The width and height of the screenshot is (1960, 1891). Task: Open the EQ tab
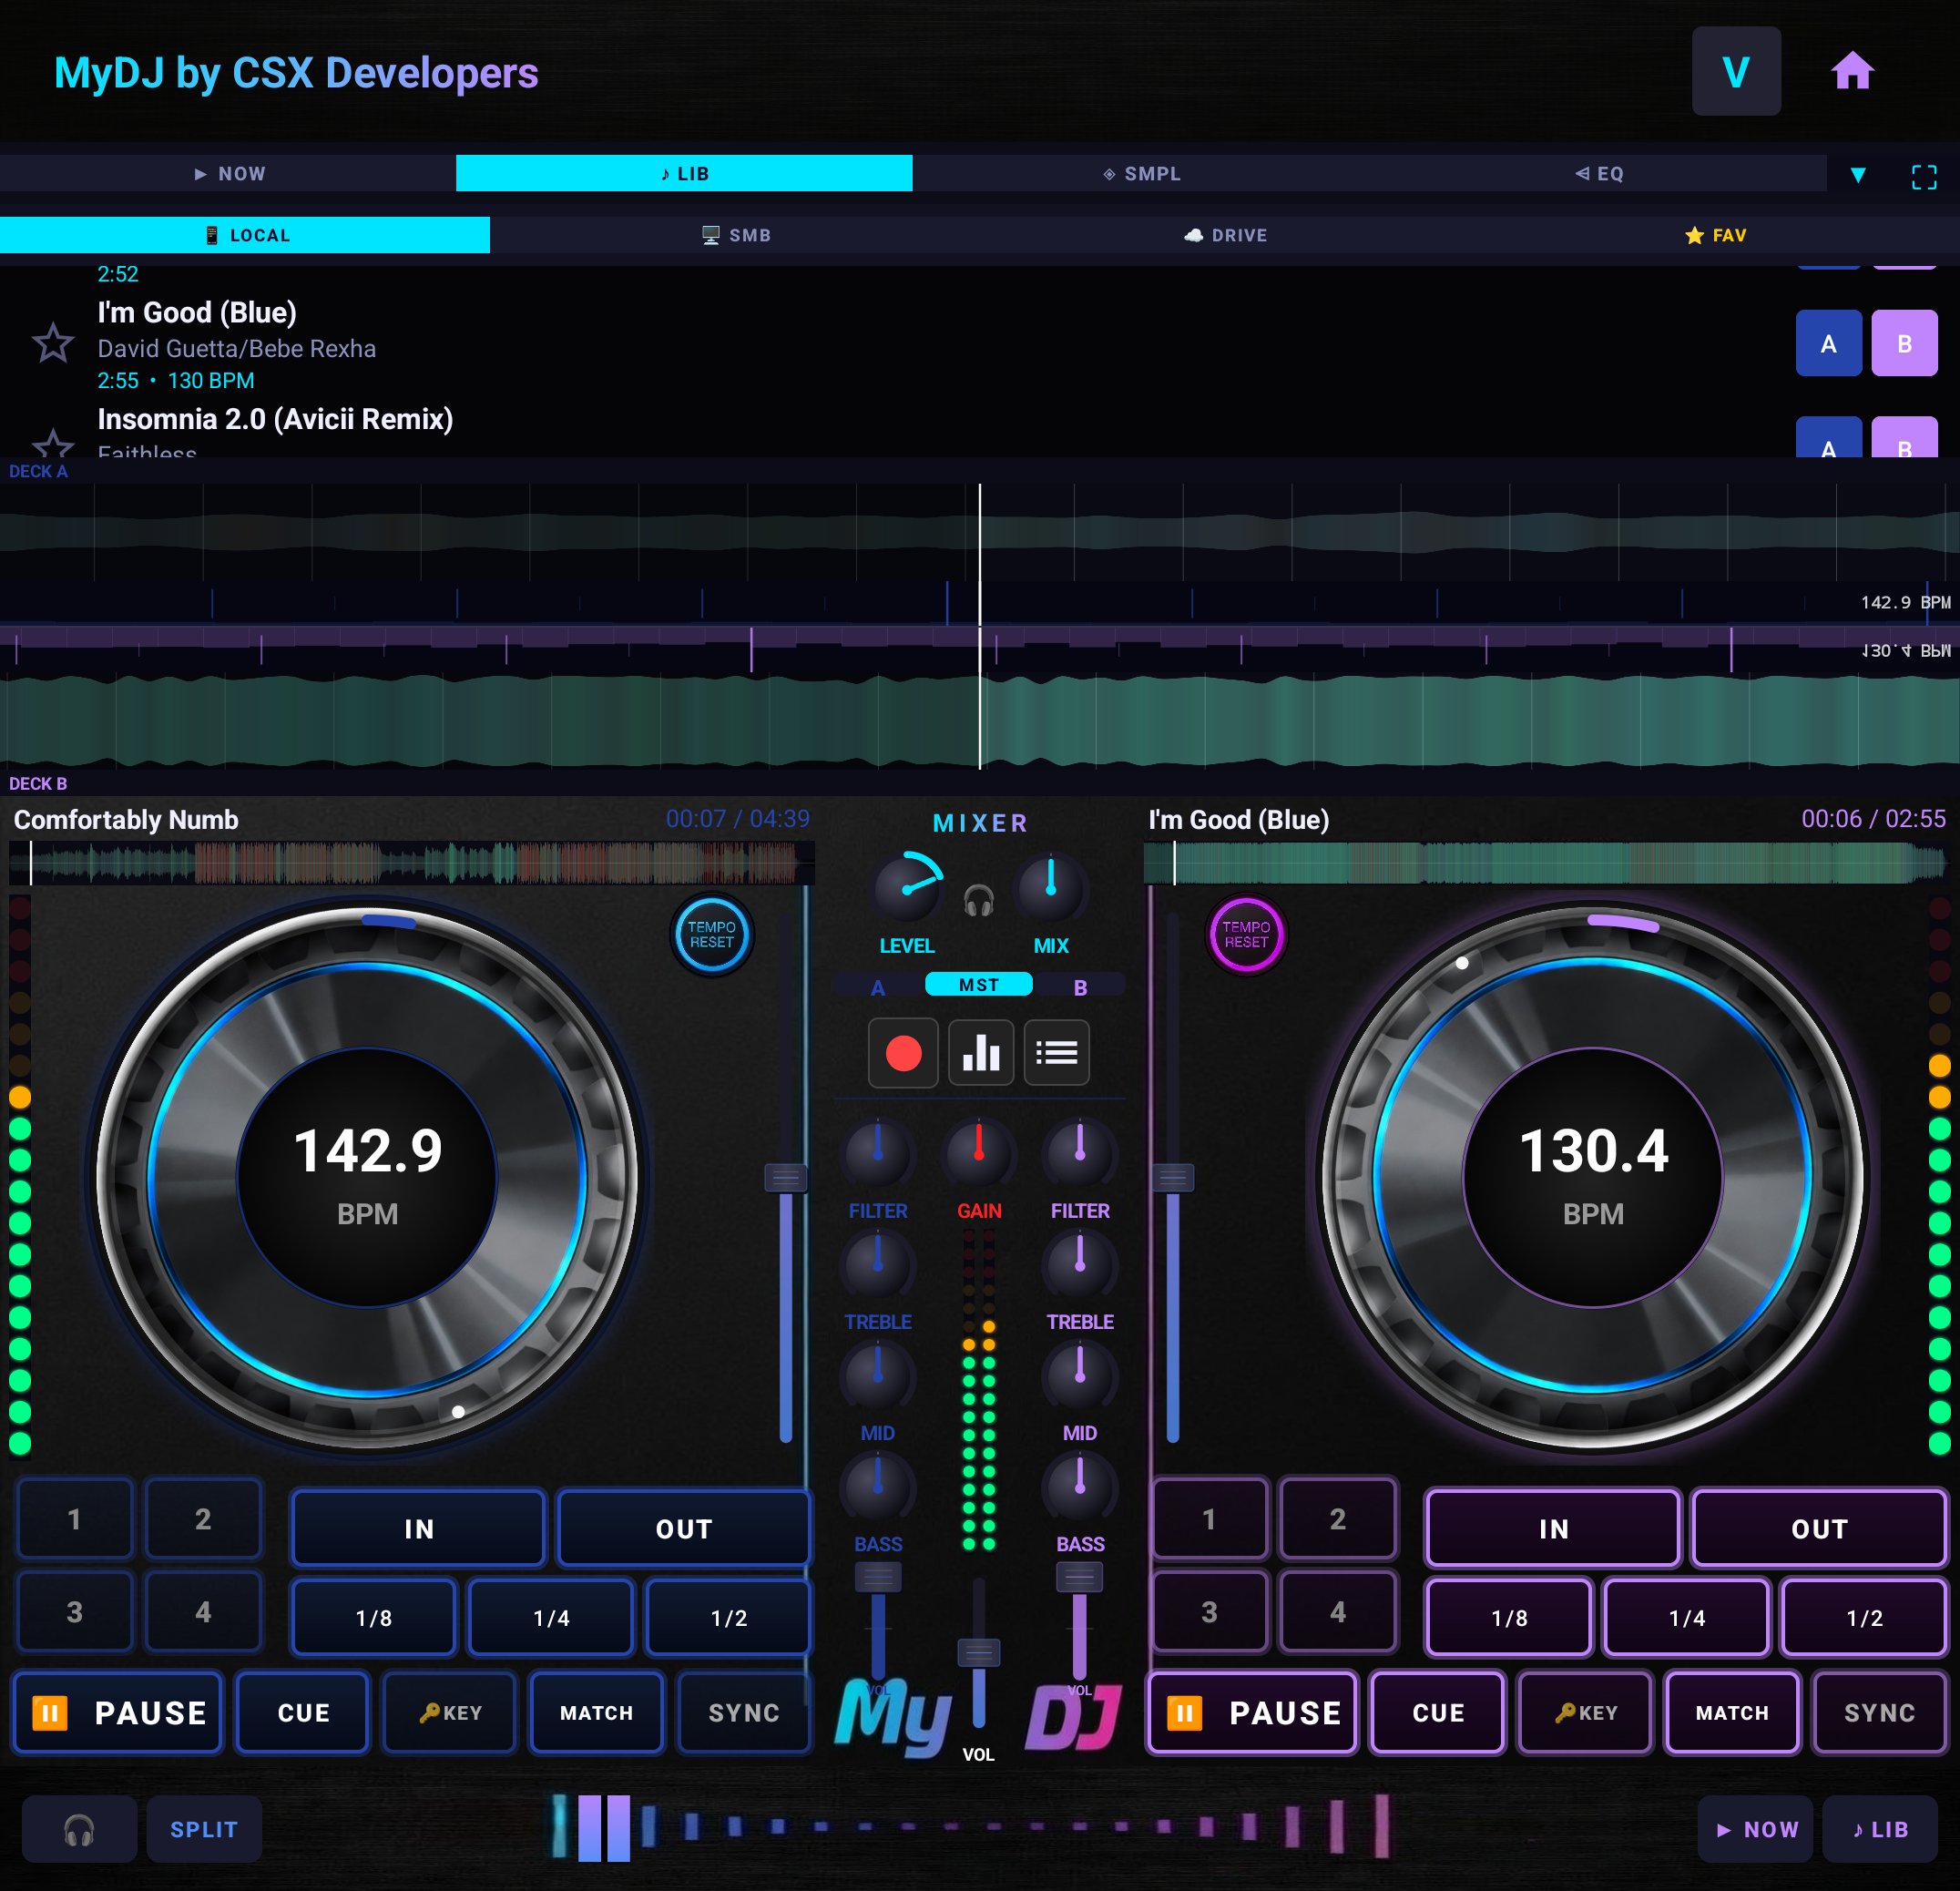[1598, 173]
